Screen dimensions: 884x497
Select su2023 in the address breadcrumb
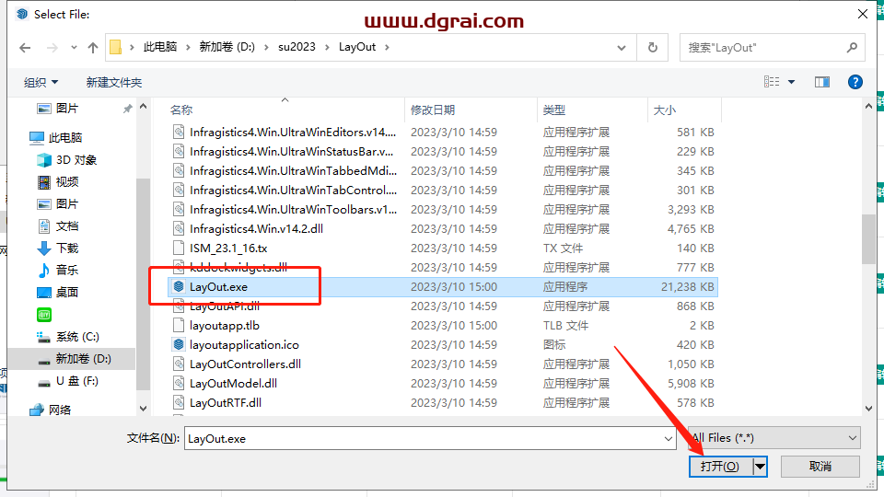(x=297, y=47)
